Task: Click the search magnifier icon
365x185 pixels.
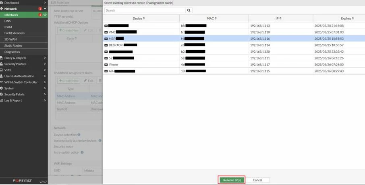Action: (189, 10)
